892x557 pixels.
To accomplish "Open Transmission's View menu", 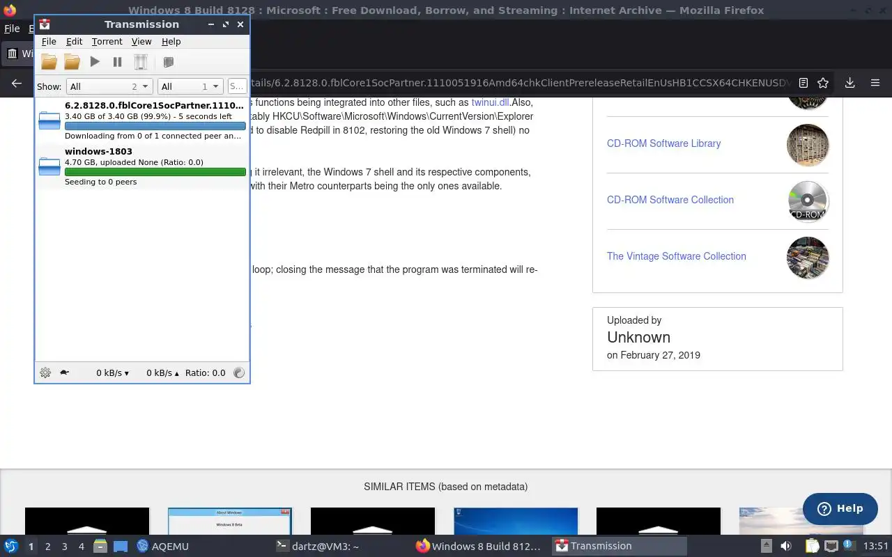I will [141, 42].
